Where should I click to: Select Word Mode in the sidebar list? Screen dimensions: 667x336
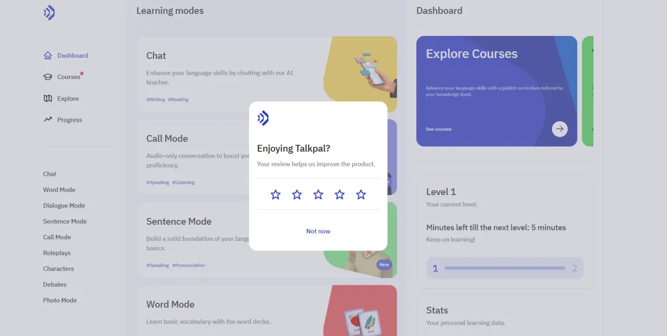pos(59,190)
